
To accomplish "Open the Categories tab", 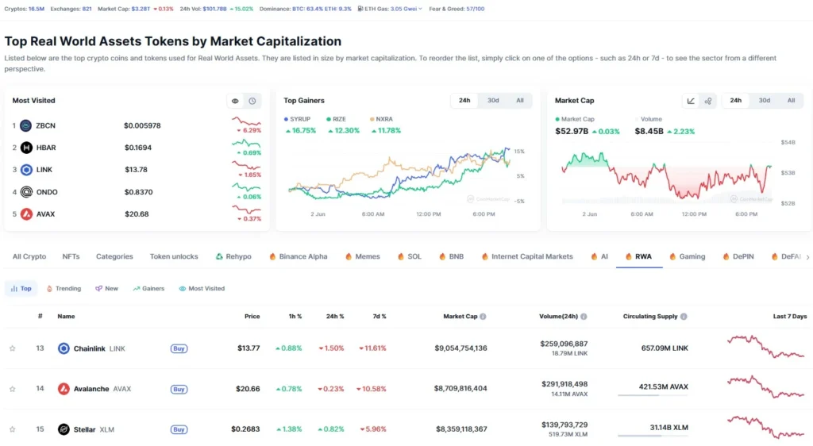I will [114, 256].
